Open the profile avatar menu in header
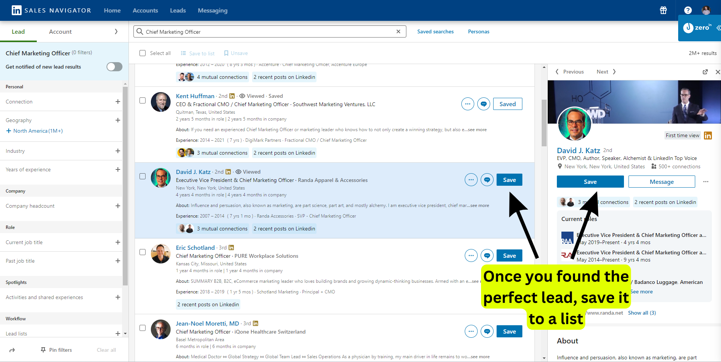Screen dimensions: 721x362 [x=706, y=10]
